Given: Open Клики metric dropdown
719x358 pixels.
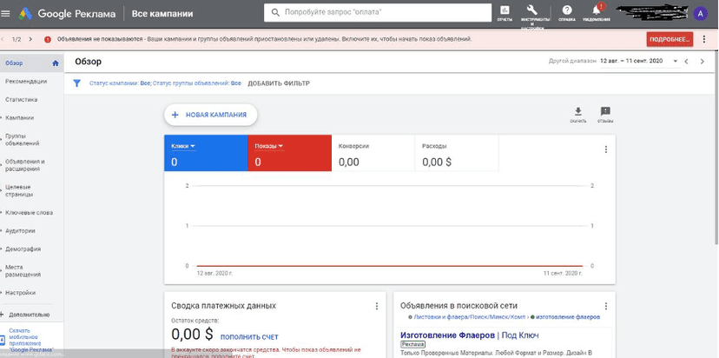Looking at the screenshot, I should pos(183,146).
